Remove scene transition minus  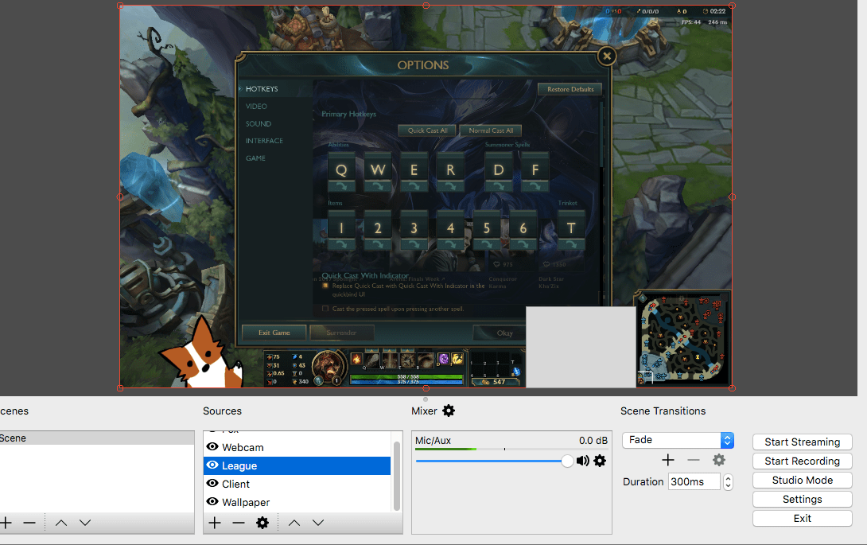[x=694, y=460]
